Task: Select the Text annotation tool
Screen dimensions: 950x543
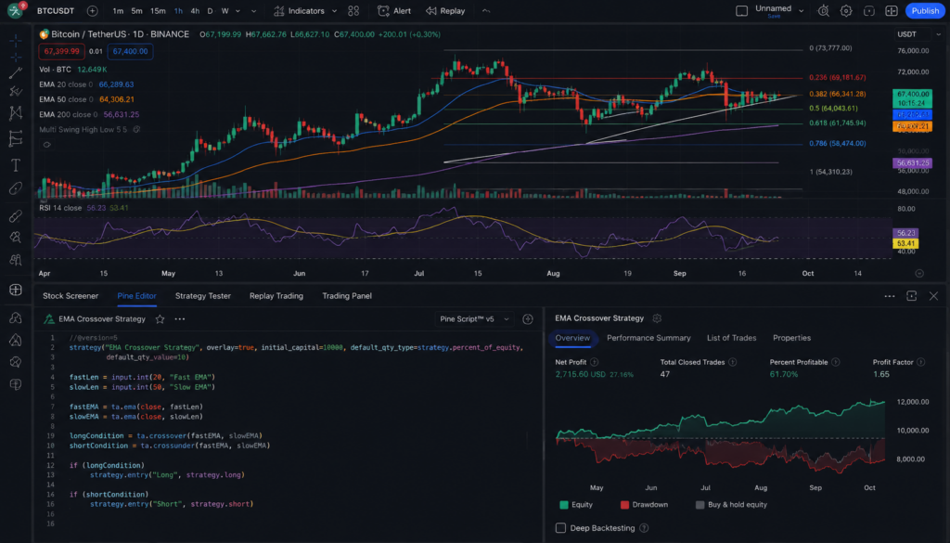Action: click(16, 165)
